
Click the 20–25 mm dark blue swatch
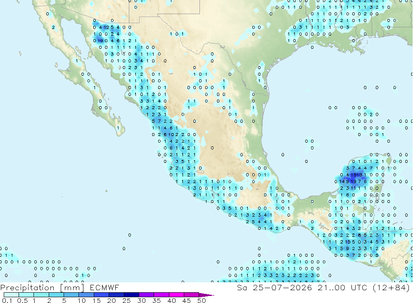click(116, 295)
